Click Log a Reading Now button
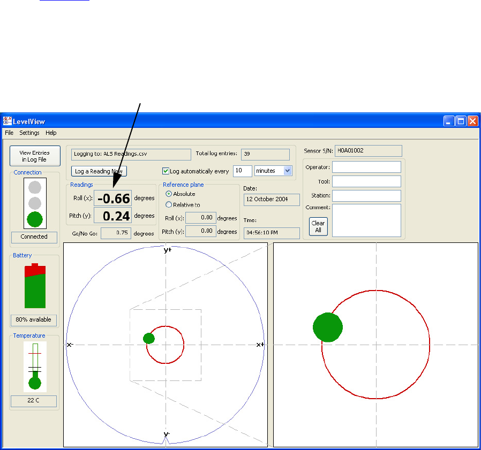This screenshot has width=481, height=450. tap(99, 171)
